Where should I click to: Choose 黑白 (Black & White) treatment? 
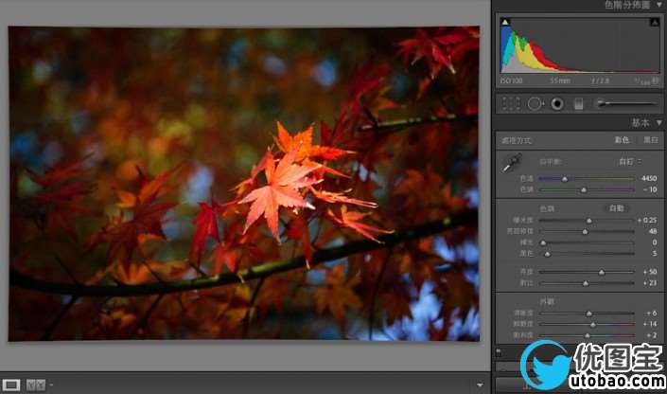(x=650, y=140)
